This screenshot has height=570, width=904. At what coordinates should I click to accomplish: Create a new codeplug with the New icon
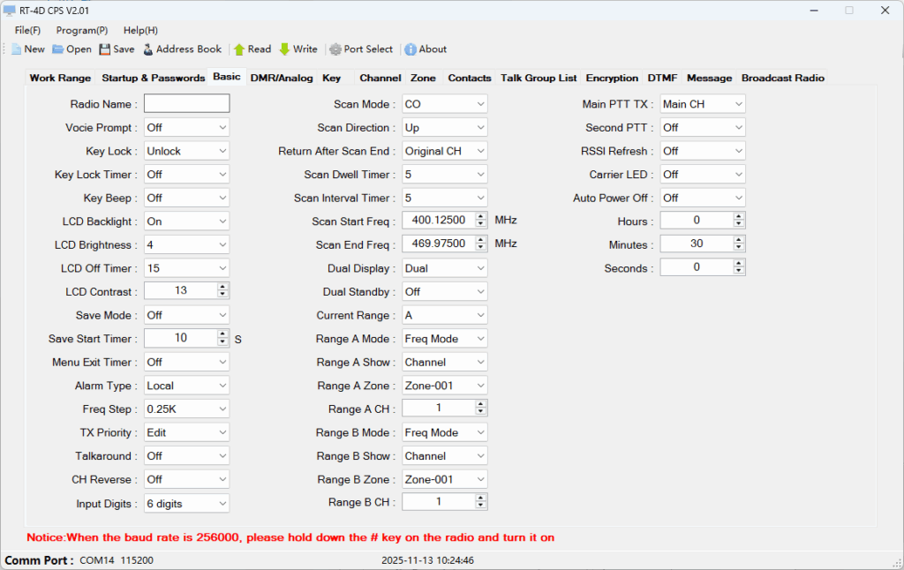pos(27,49)
